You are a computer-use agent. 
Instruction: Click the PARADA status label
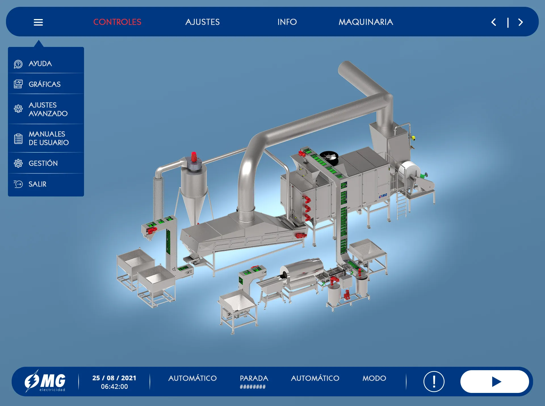[x=254, y=378]
